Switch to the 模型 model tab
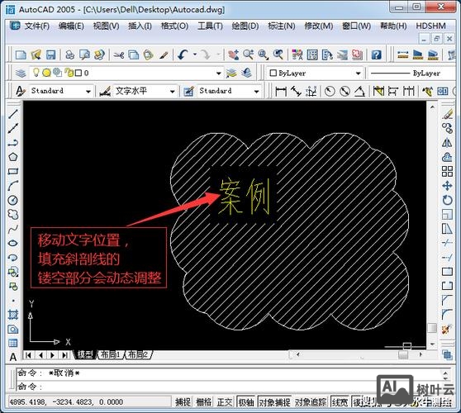The width and height of the screenshot is (461, 413). click(85, 355)
